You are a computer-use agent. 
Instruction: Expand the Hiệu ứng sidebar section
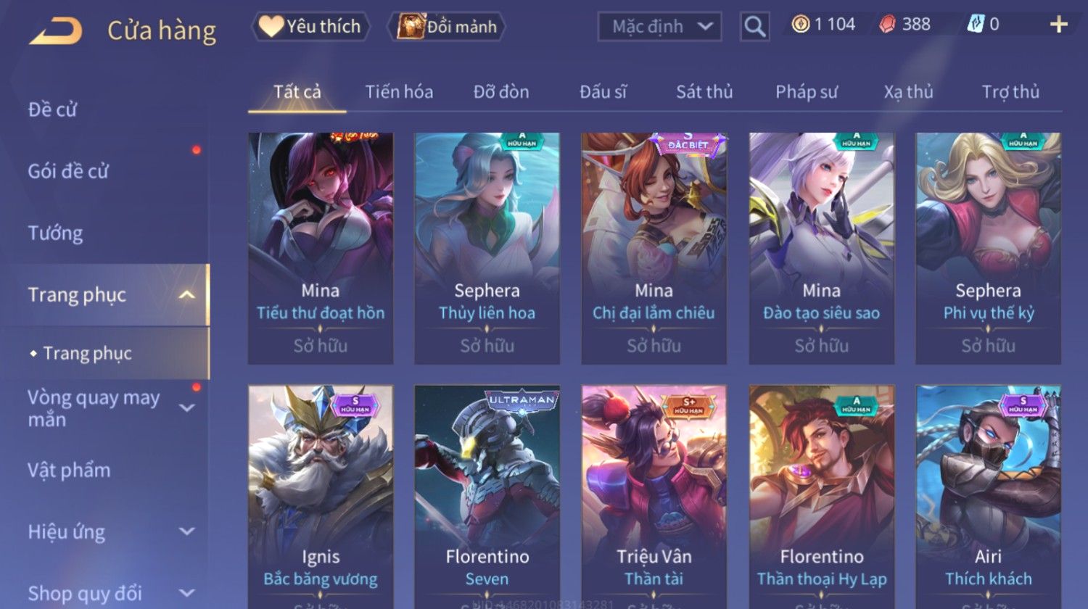click(x=186, y=531)
